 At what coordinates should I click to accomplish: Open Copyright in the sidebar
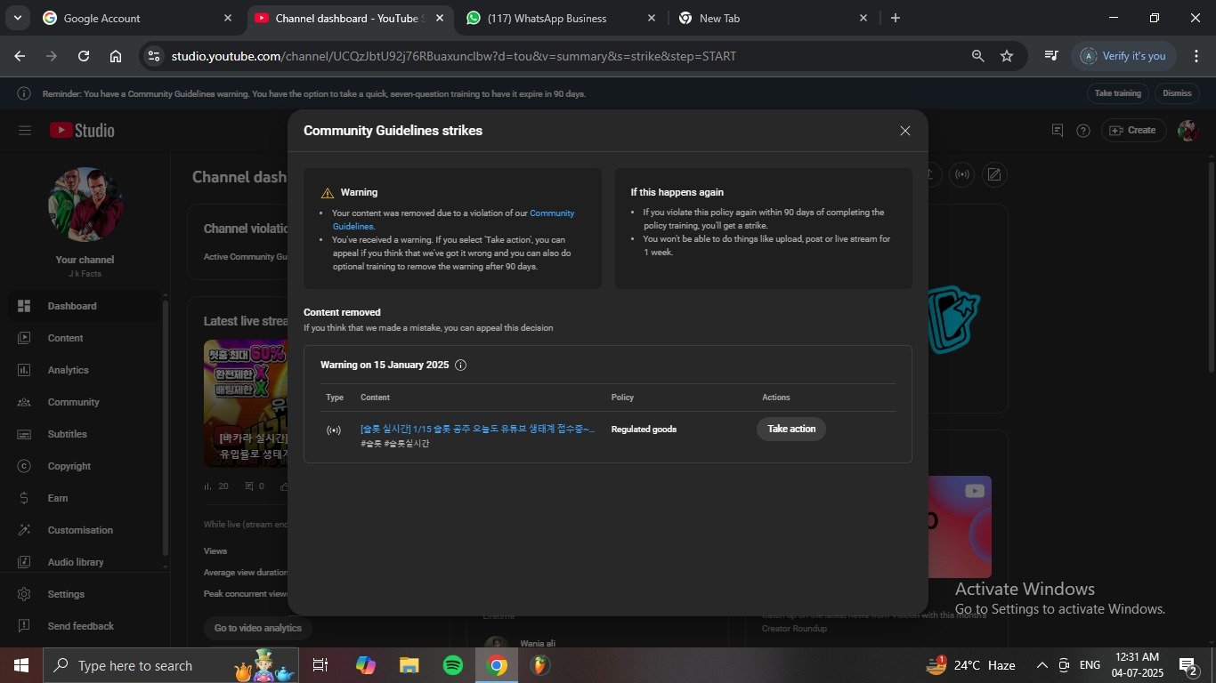point(85,466)
